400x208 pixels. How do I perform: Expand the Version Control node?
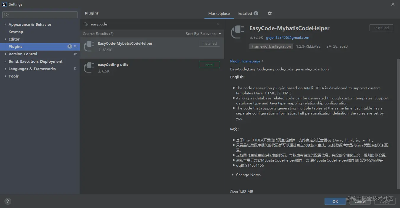coord(5,54)
